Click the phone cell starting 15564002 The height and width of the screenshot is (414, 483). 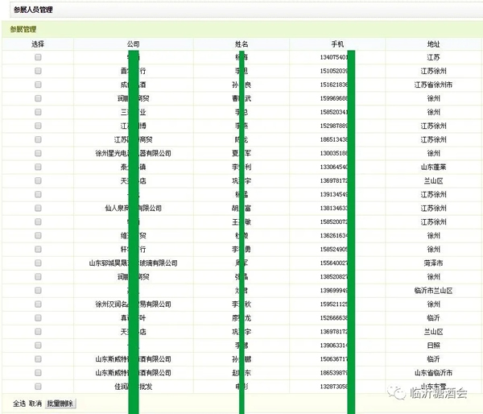tap(334, 263)
